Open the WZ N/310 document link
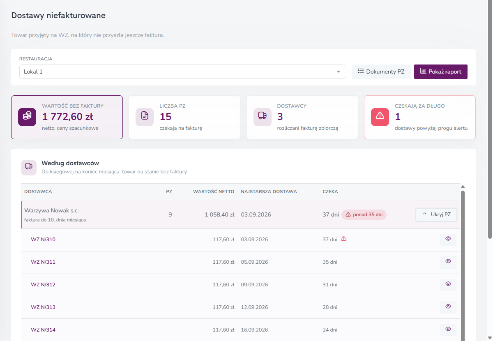Image resolution: width=493 pixels, height=341 pixels. coord(43,240)
